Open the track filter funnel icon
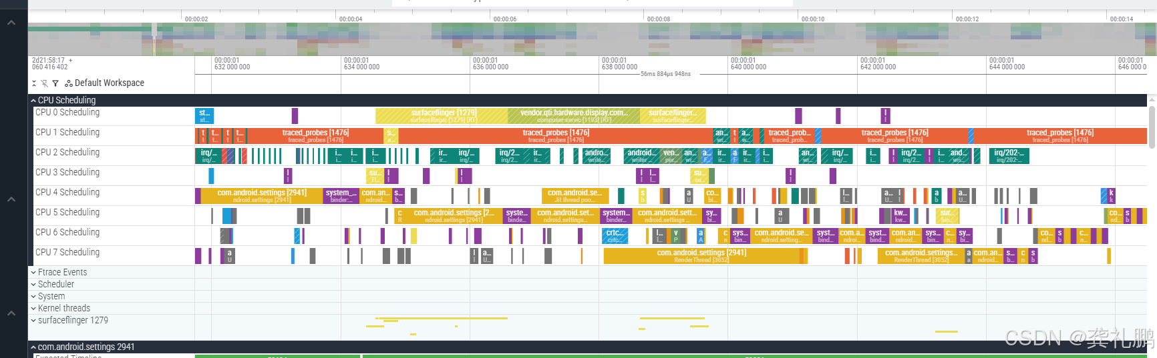Screen dimensions: 1157x358 [x=55, y=83]
